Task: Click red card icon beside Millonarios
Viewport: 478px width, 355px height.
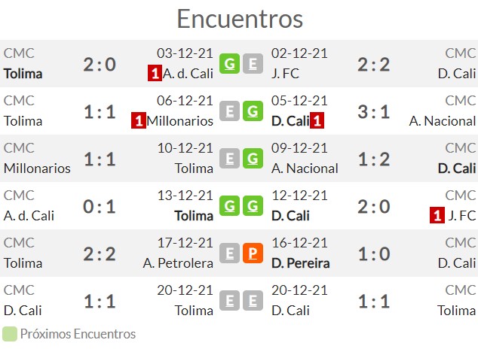Action: (139, 120)
